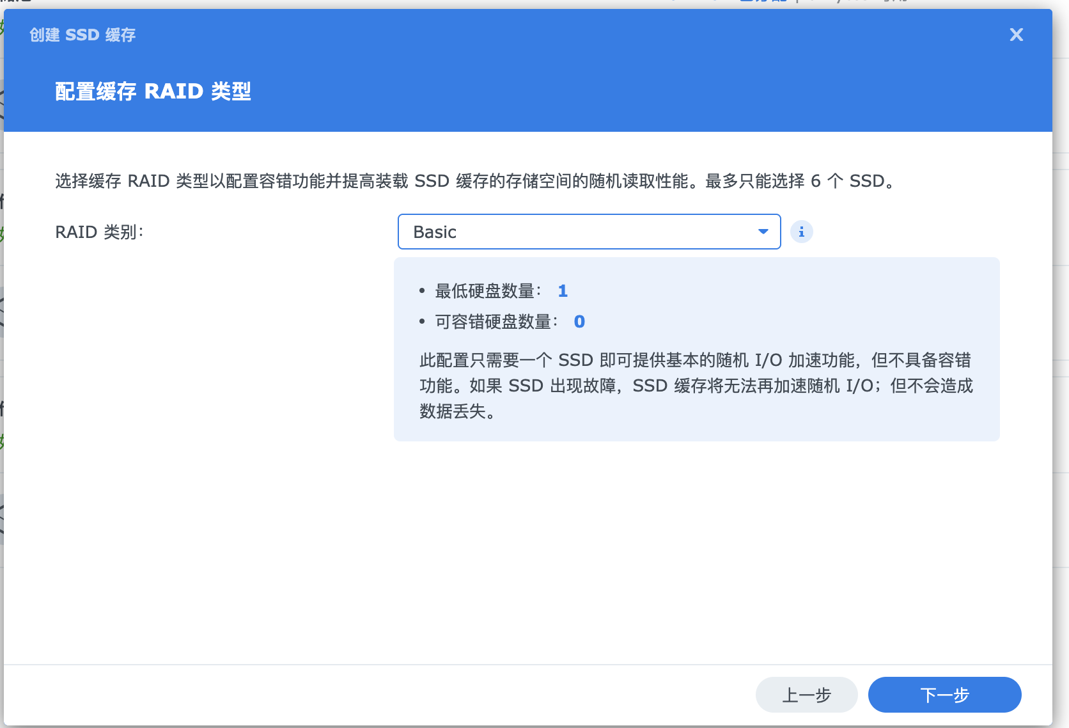Expand the RAID 类别 dropdown arrow
The width and height of the screenshot is (1069, 728).
click(763, 232)
